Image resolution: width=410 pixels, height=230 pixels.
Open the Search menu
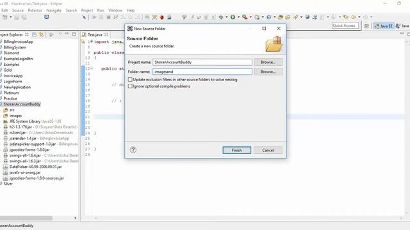[x=71, y=10]
